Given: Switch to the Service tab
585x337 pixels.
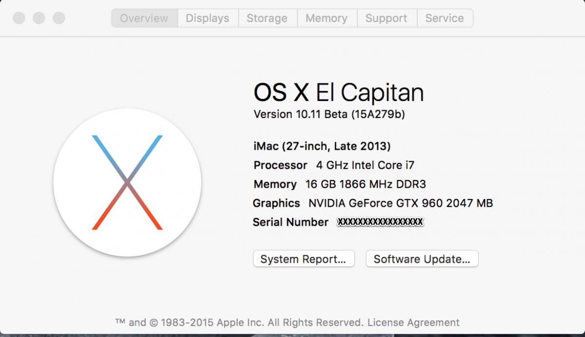Looking at the screenshot, I should tap(445, 19).
